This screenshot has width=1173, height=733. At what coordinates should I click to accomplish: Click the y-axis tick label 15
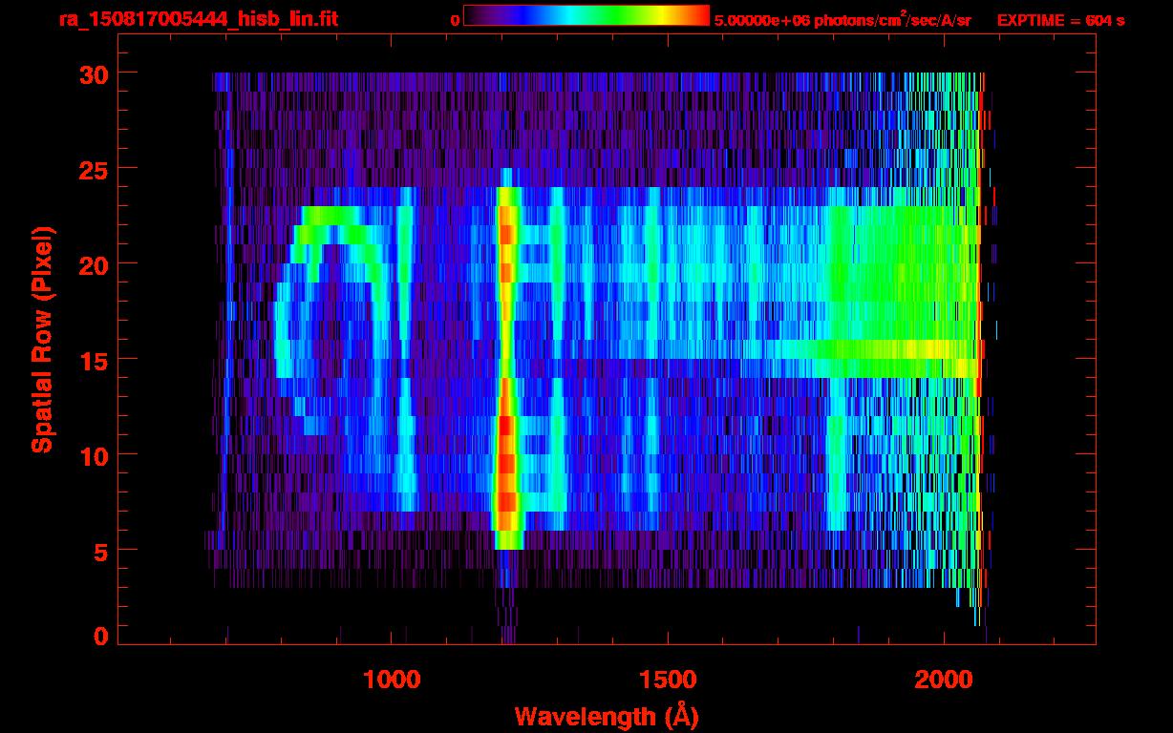[x=94, y=360]
